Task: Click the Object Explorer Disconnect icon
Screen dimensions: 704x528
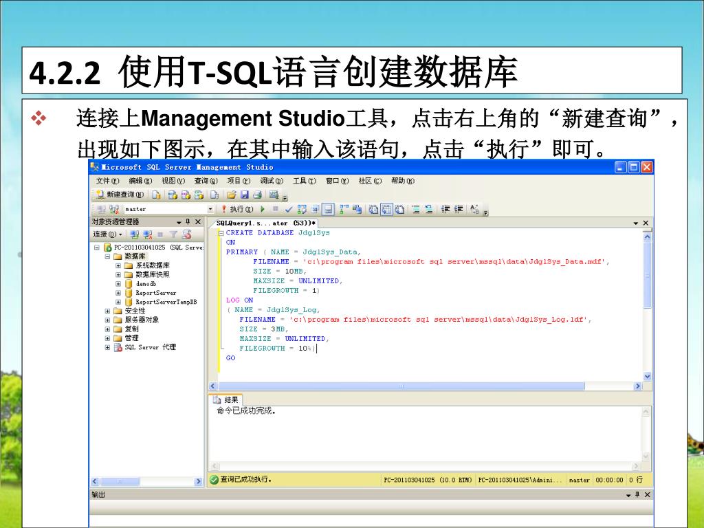Action: [147, 234]
